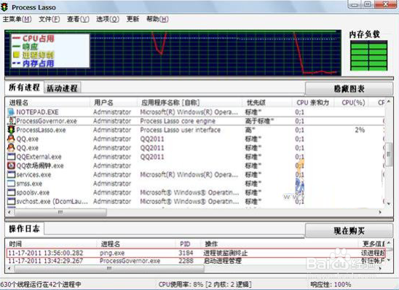Click the process list scroll left arrow
399x290 pixels.
9,212
